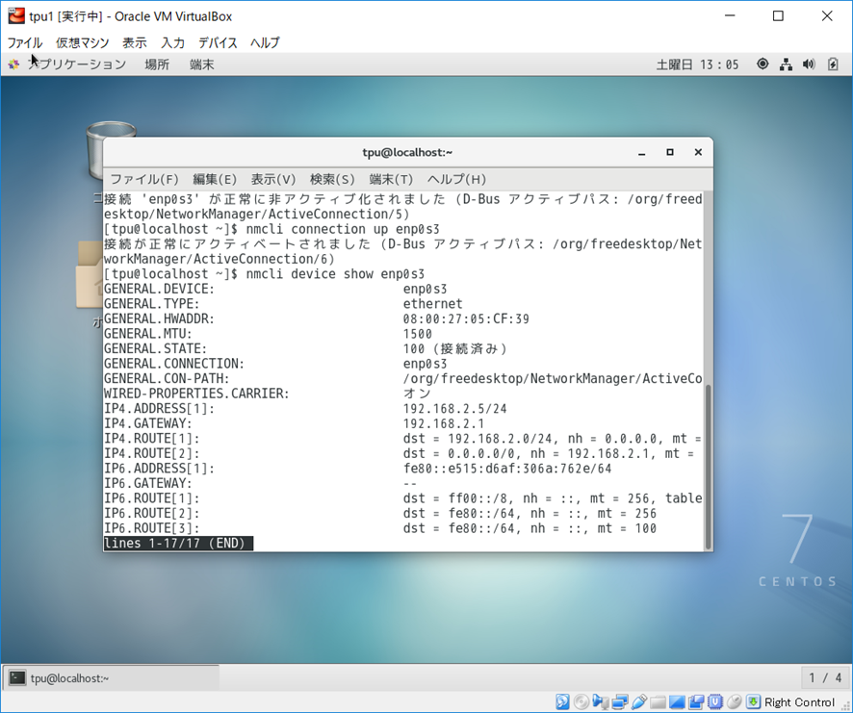Click the terminal's vertical scrollbar
The width and height of the screenshot is (853, 713).
708,462
